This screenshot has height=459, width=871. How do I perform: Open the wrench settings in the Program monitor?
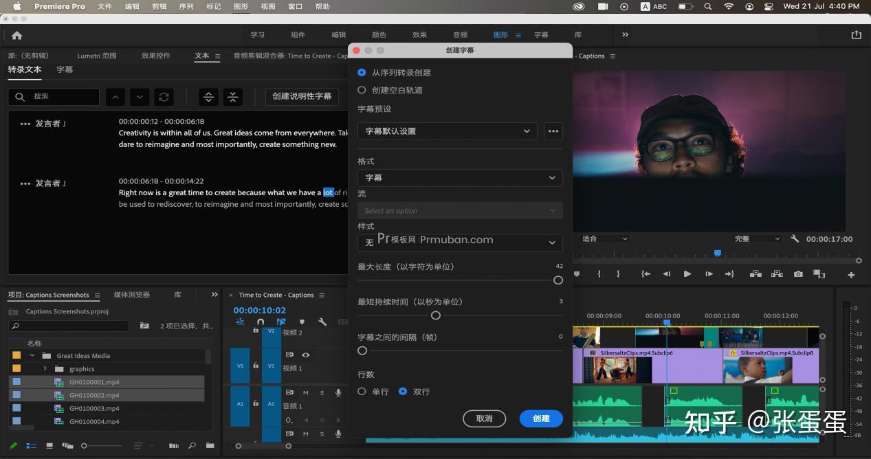click(x=795, y=239)
